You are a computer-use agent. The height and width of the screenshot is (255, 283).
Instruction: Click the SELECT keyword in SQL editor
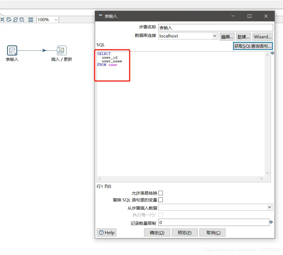point(104,54)
